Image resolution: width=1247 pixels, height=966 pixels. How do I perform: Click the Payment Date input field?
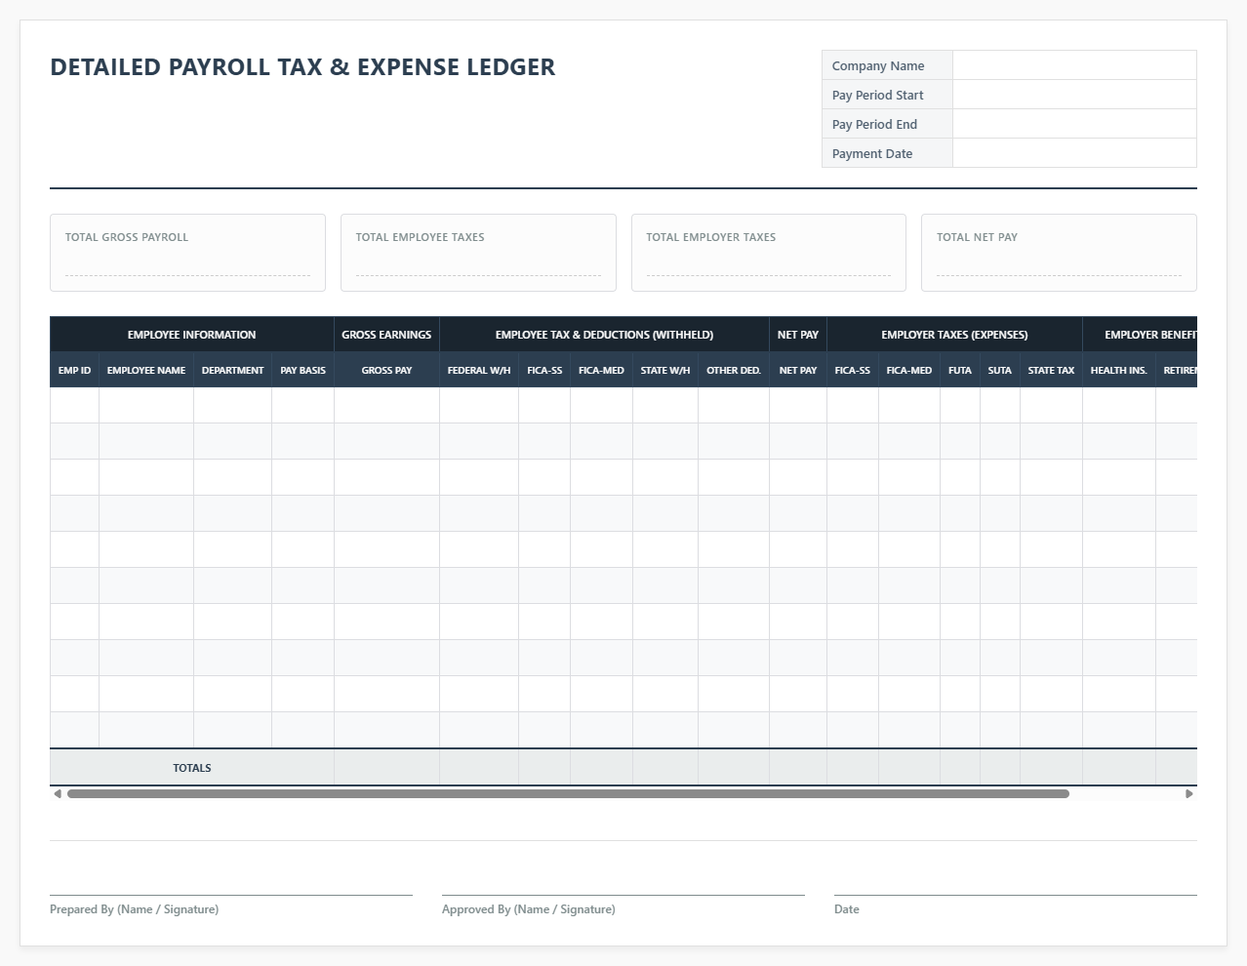click(x=1074, y=153)
